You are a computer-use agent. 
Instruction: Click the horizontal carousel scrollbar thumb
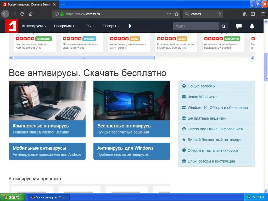coord(84,58)
